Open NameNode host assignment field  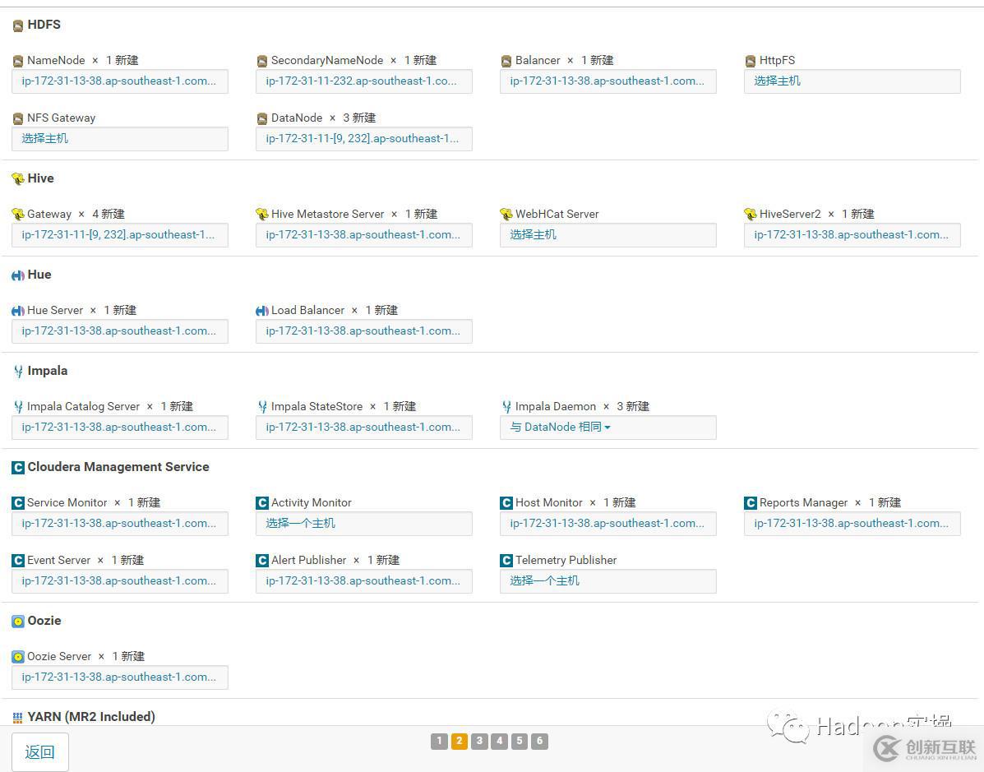(120, 81)
